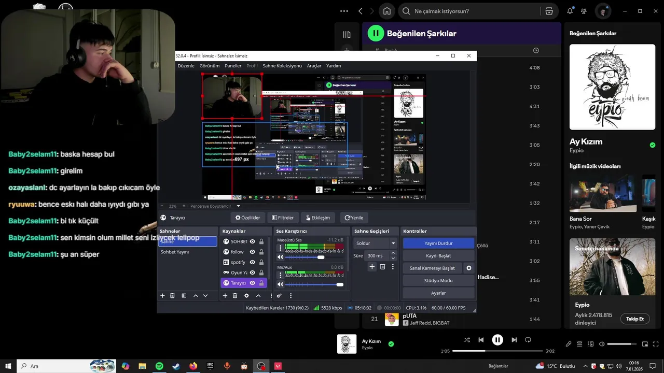Skip to the next track in Spotify
This screenshot has width=664, height=373.
pos(514,340)
